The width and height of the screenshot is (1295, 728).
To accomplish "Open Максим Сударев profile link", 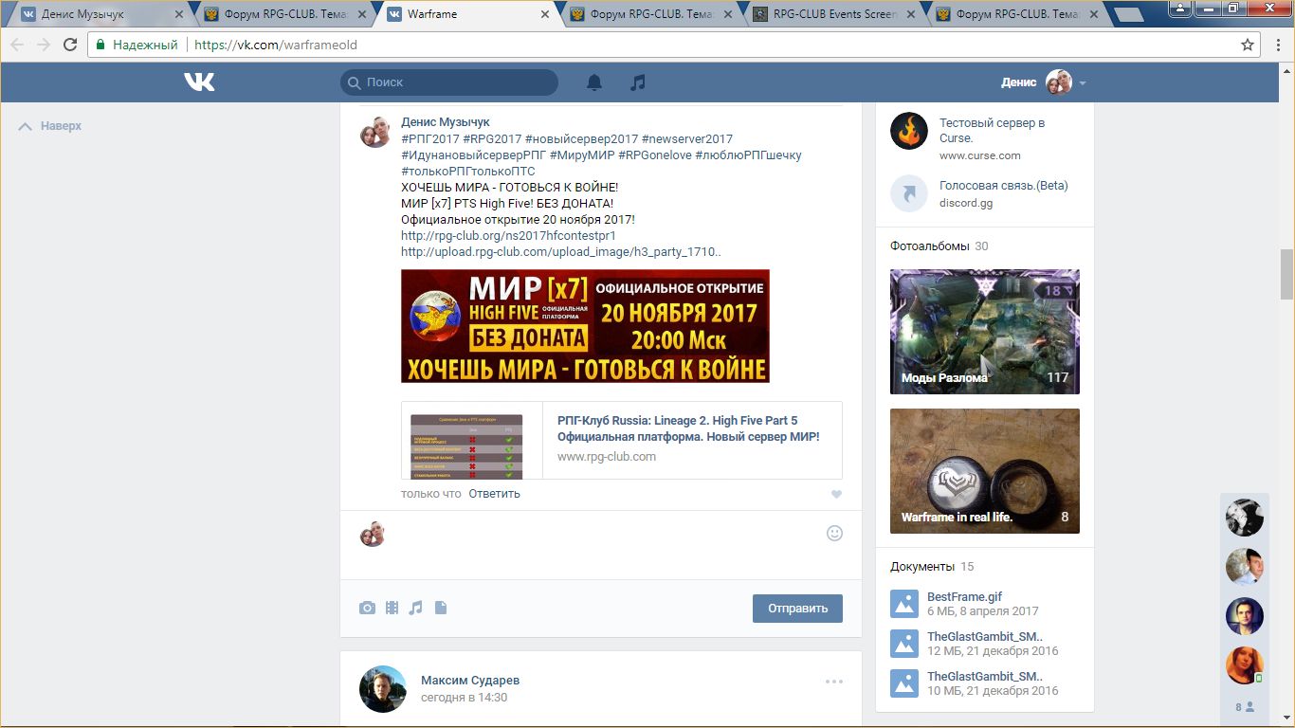I will pyautogui.click(x=470, y=681).
